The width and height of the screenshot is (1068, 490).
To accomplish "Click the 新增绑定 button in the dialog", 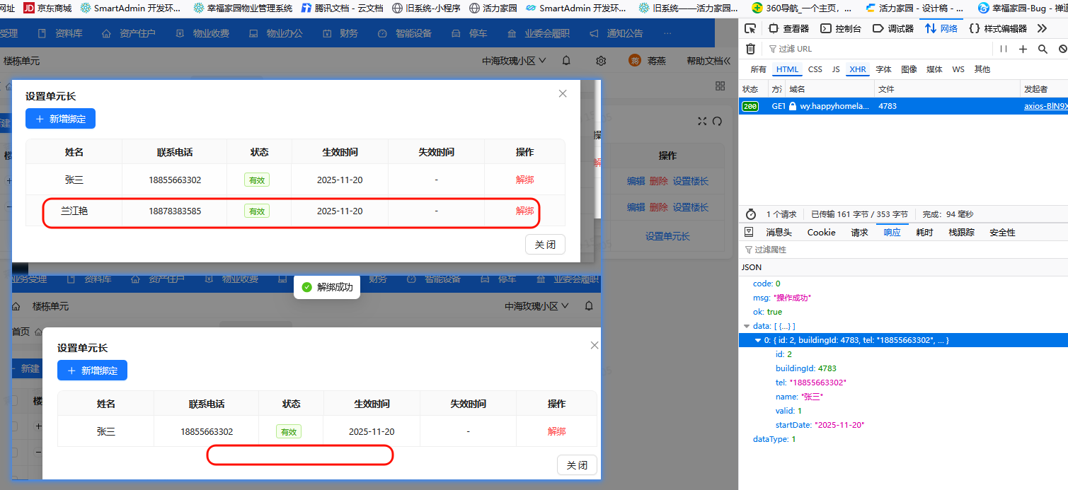I will point(59,118).
